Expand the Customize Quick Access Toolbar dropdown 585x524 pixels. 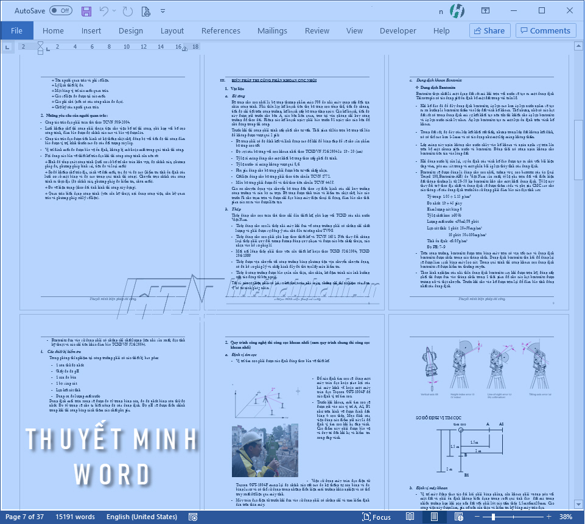(x=164, y=11)
